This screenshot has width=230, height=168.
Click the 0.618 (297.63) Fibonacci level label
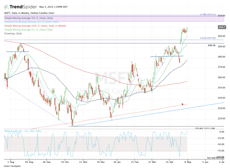click(208, 38)
